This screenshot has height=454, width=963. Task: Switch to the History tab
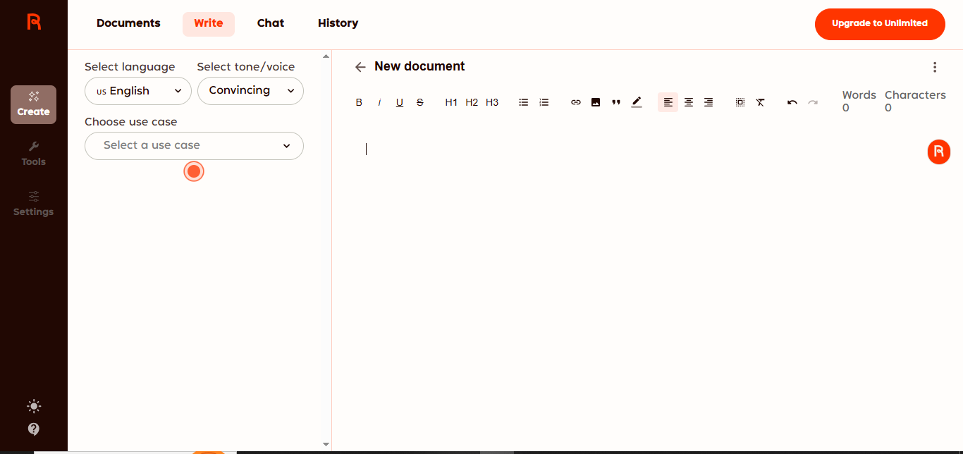338,23
